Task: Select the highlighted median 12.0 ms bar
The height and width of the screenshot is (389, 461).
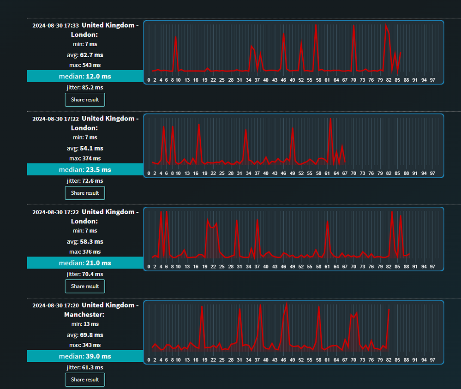Action: (84, 76)
